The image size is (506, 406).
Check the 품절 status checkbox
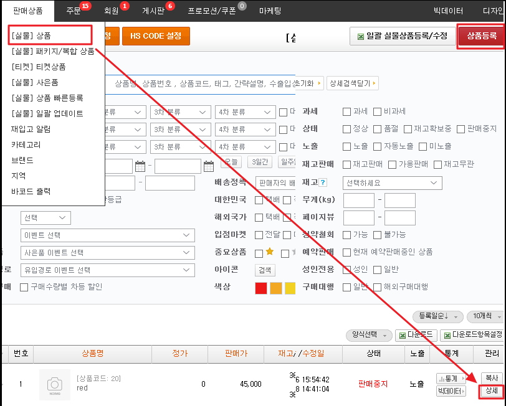tap(378, 129)
